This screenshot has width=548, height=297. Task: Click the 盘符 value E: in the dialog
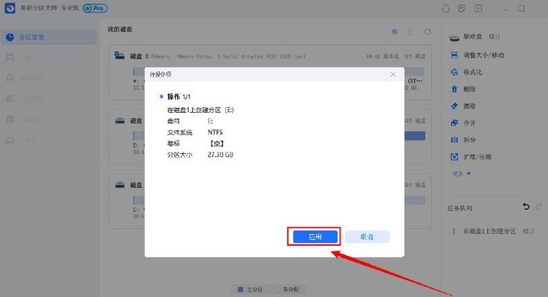210,121
